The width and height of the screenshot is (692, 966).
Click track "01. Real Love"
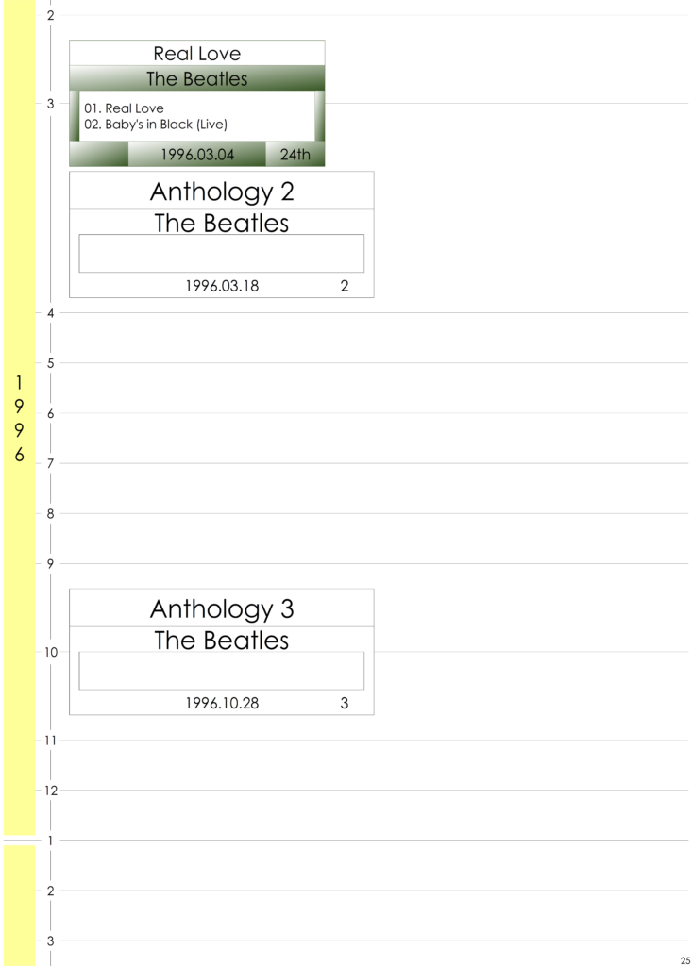click(x=124, y=108)
